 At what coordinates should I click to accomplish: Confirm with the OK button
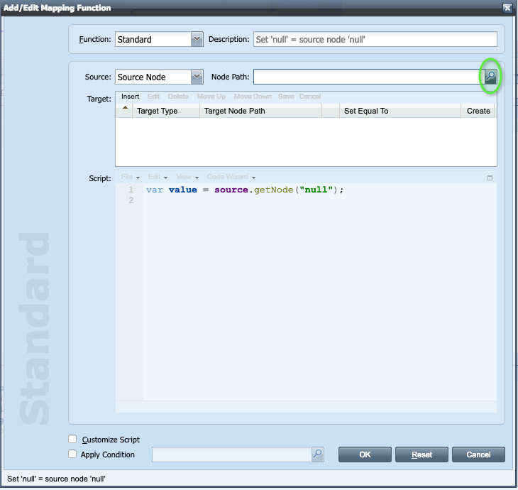[x=365, y=454]
